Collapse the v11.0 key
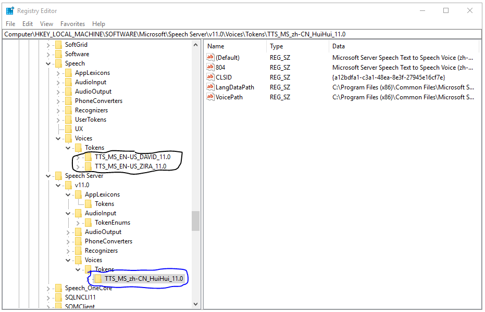The height and width of the screenshot is (312, 485). pos(58,186)
